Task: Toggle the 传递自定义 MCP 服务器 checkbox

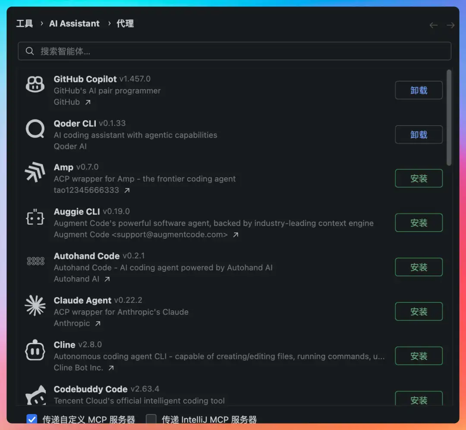Action: 32,419
